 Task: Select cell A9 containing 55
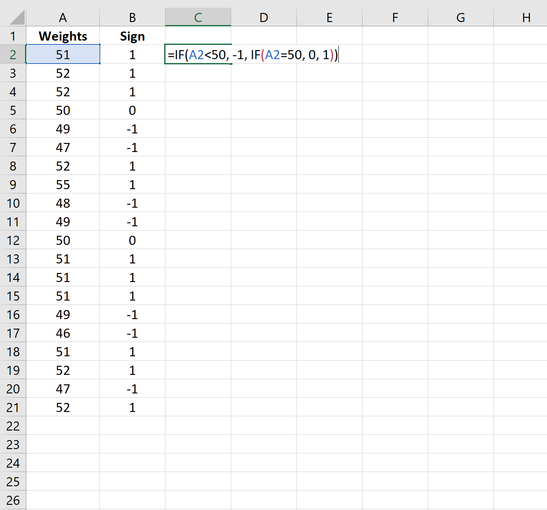(63, 184)
